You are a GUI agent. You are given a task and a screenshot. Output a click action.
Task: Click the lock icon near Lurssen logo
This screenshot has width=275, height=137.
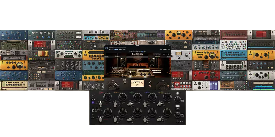click(169, 54)
